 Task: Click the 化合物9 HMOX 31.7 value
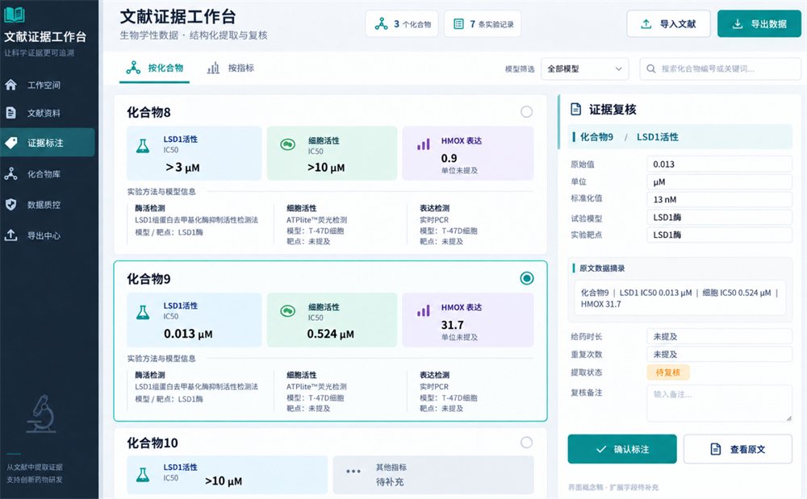pos(453,326)
